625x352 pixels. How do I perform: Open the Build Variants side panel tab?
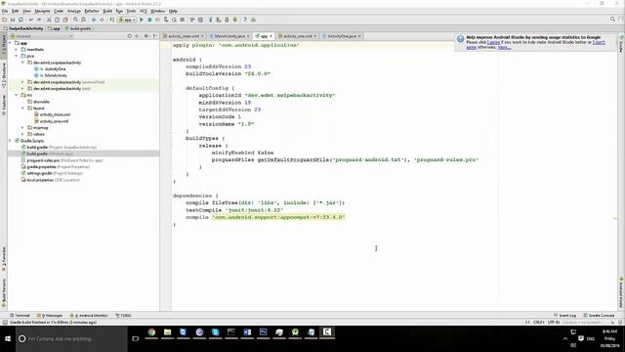4,293
